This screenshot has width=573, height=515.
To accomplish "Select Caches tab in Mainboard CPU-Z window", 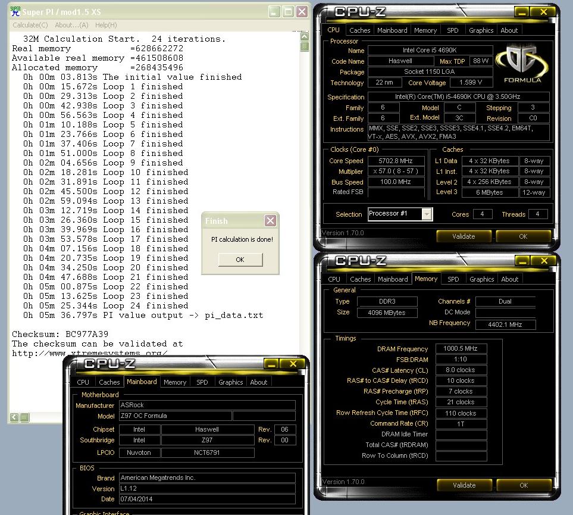I will tap(109, 382).
